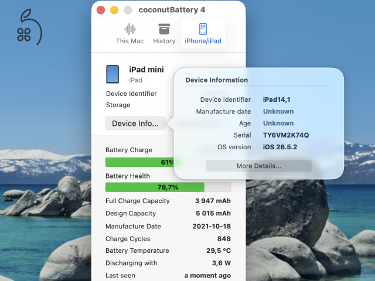This screenshot has width=375, height=281.
Task: Open the This Mac tab
Action: pyautogui.click(x=129, y=34)
